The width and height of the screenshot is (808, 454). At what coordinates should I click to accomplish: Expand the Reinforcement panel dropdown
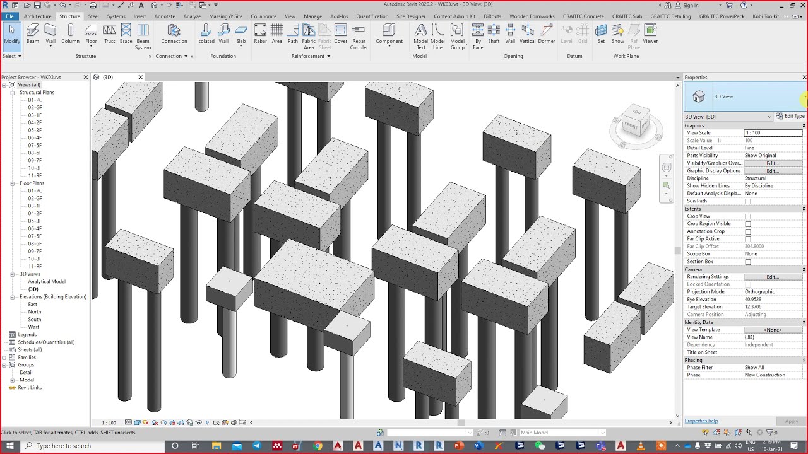(311, 56)
